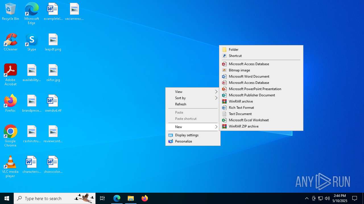Open Firefox from the taskbar
The width and height of the screenshot is (364, 204).
tap(145, 198)
